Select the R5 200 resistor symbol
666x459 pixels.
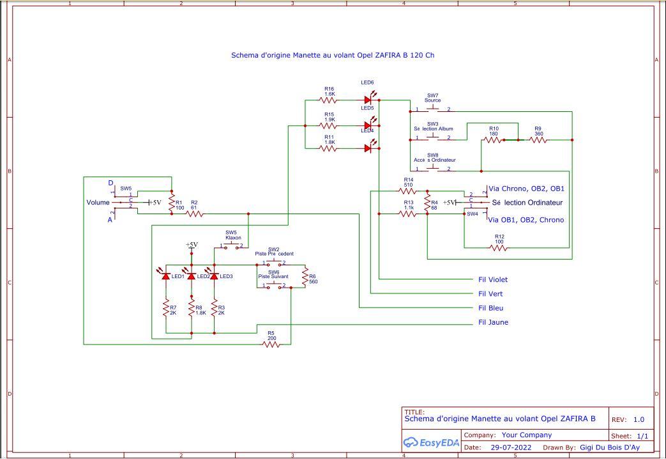271,345
